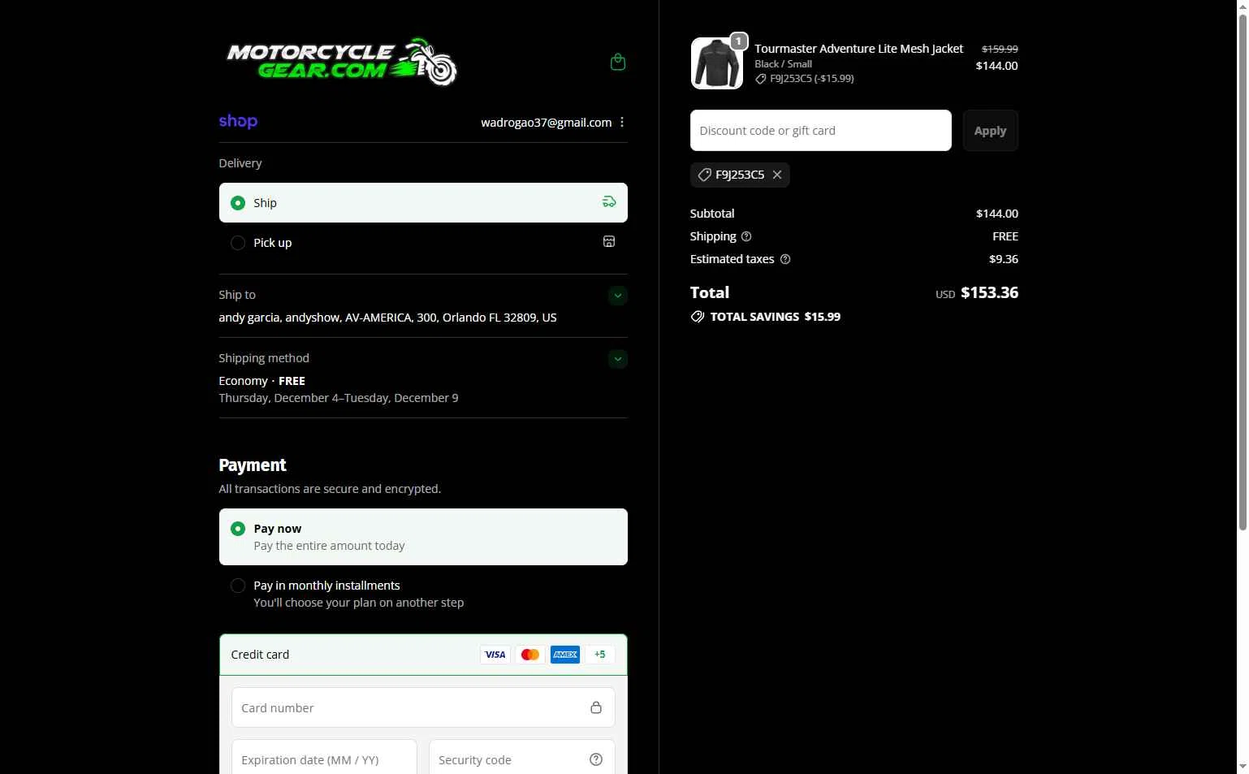This screenshot has width=1249, height=774.
Task: Click the Total Savings tag icon
Action: click(x=698, y=317)
